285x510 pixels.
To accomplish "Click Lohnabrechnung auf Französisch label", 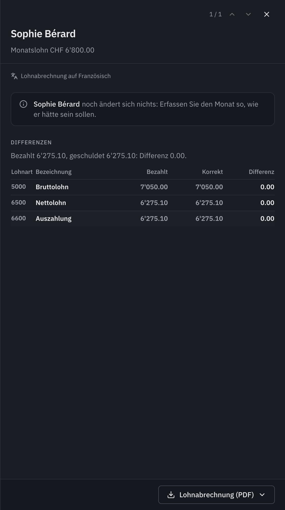I will [66, 76].
